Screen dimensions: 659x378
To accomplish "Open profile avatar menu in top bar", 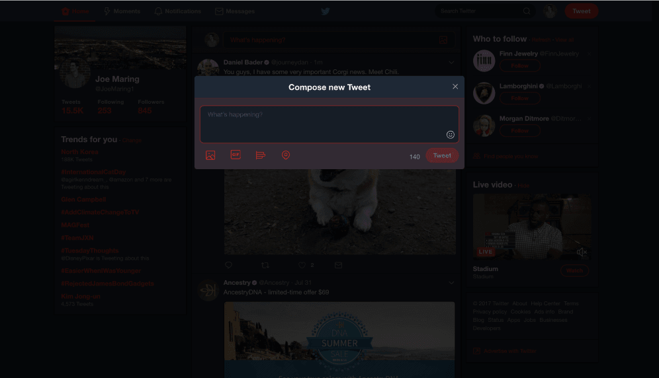I will point(550,11).
